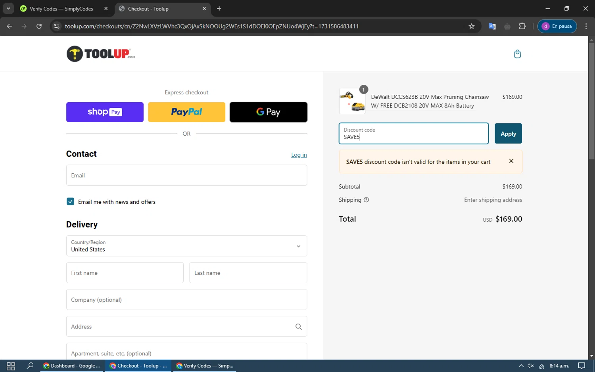Click the Address field
595x372 pixels.
pos(186,327)
